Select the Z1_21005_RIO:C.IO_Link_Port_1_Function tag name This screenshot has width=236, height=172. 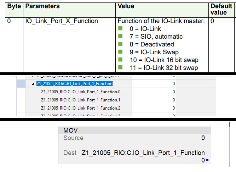[x=75, y=84]
